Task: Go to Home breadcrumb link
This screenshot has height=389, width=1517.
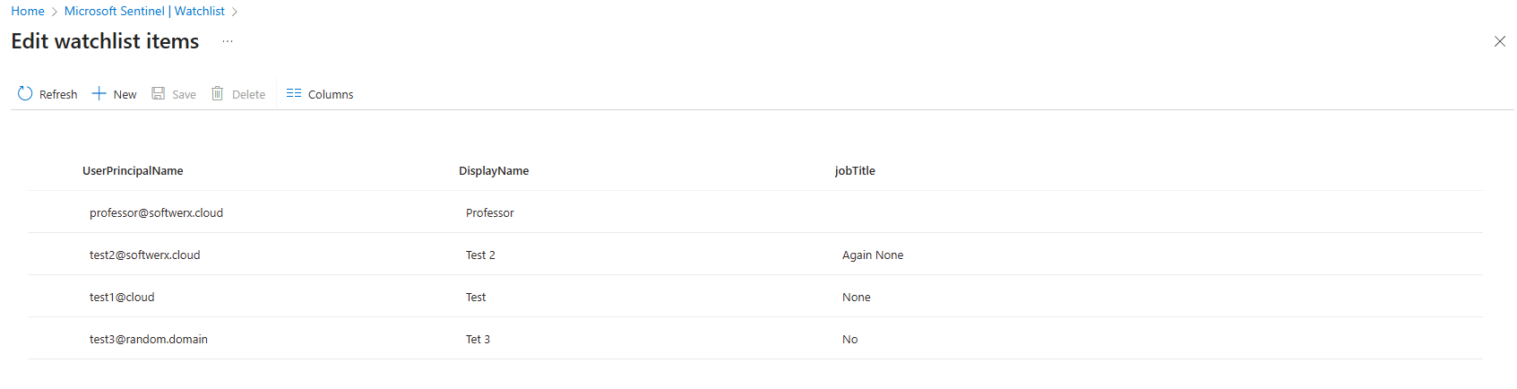Action: (28, 11)
